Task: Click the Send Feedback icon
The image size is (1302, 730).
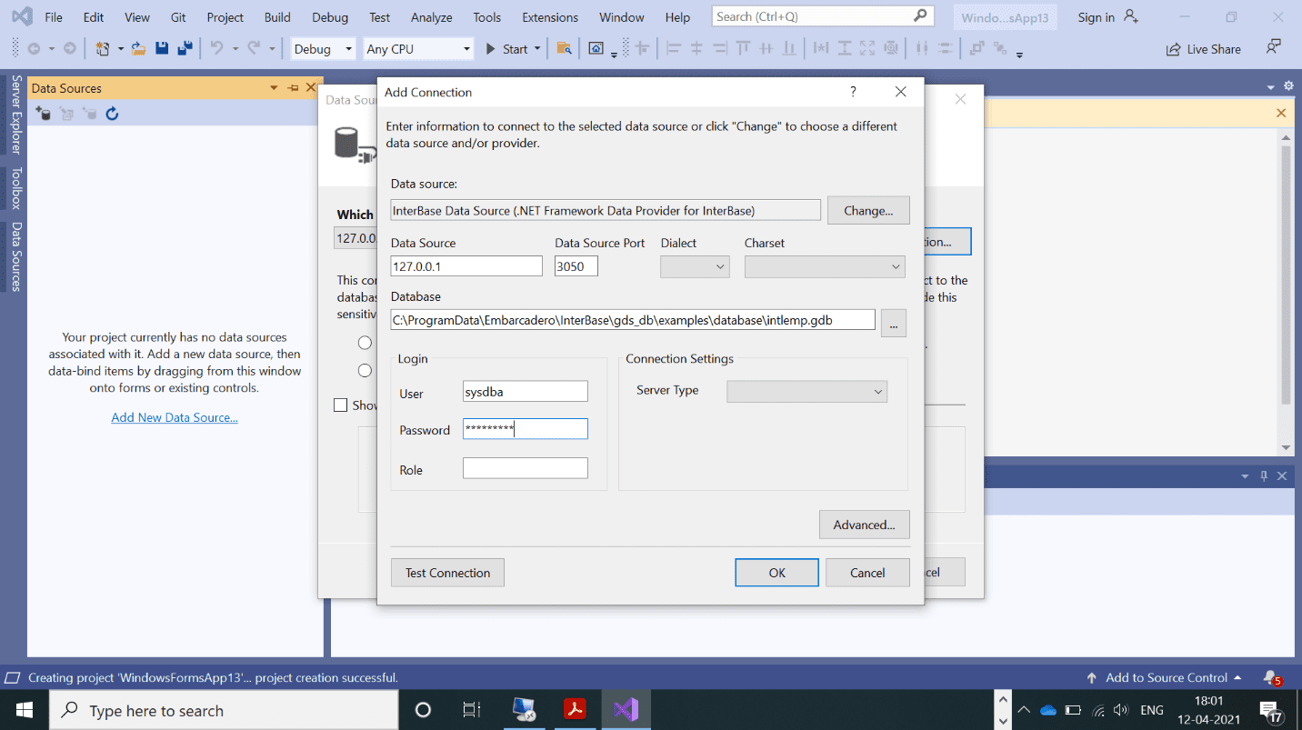Action: click(1274, 47)
